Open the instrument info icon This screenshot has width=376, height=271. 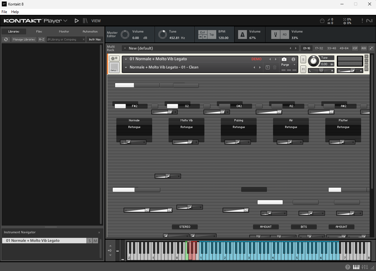click(293, 59)
